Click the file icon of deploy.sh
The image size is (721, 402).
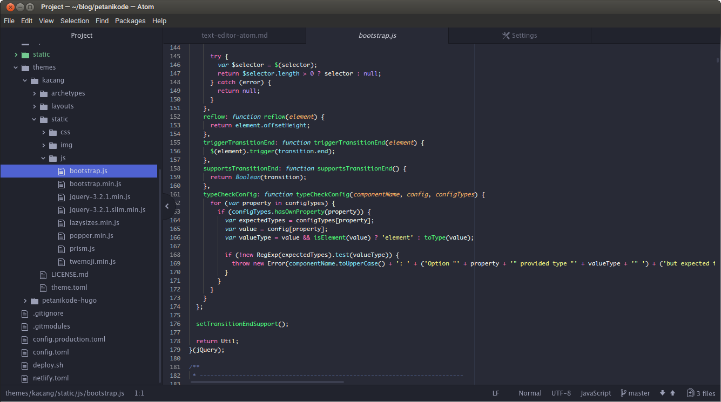pos(24,365)
